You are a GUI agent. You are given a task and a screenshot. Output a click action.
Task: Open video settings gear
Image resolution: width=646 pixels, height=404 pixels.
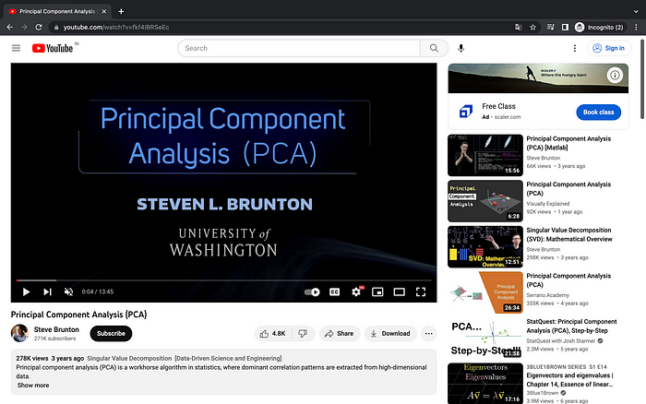click(x=356, y=292)
